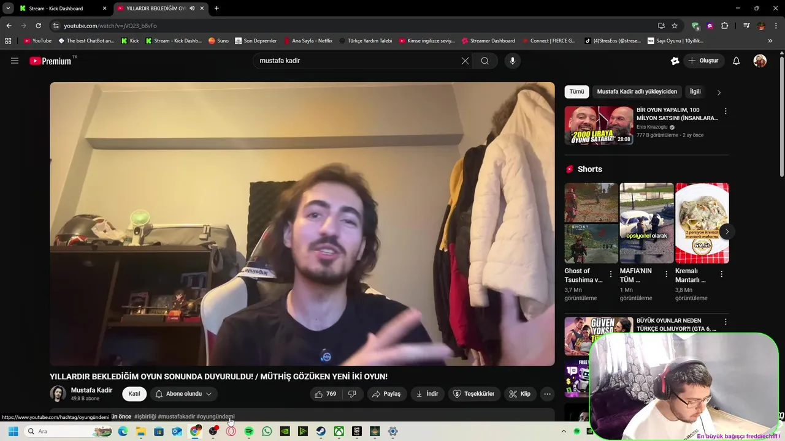
Task: Click the Oluştur create button
Action: pyautogui.click(x=703, y=61)
